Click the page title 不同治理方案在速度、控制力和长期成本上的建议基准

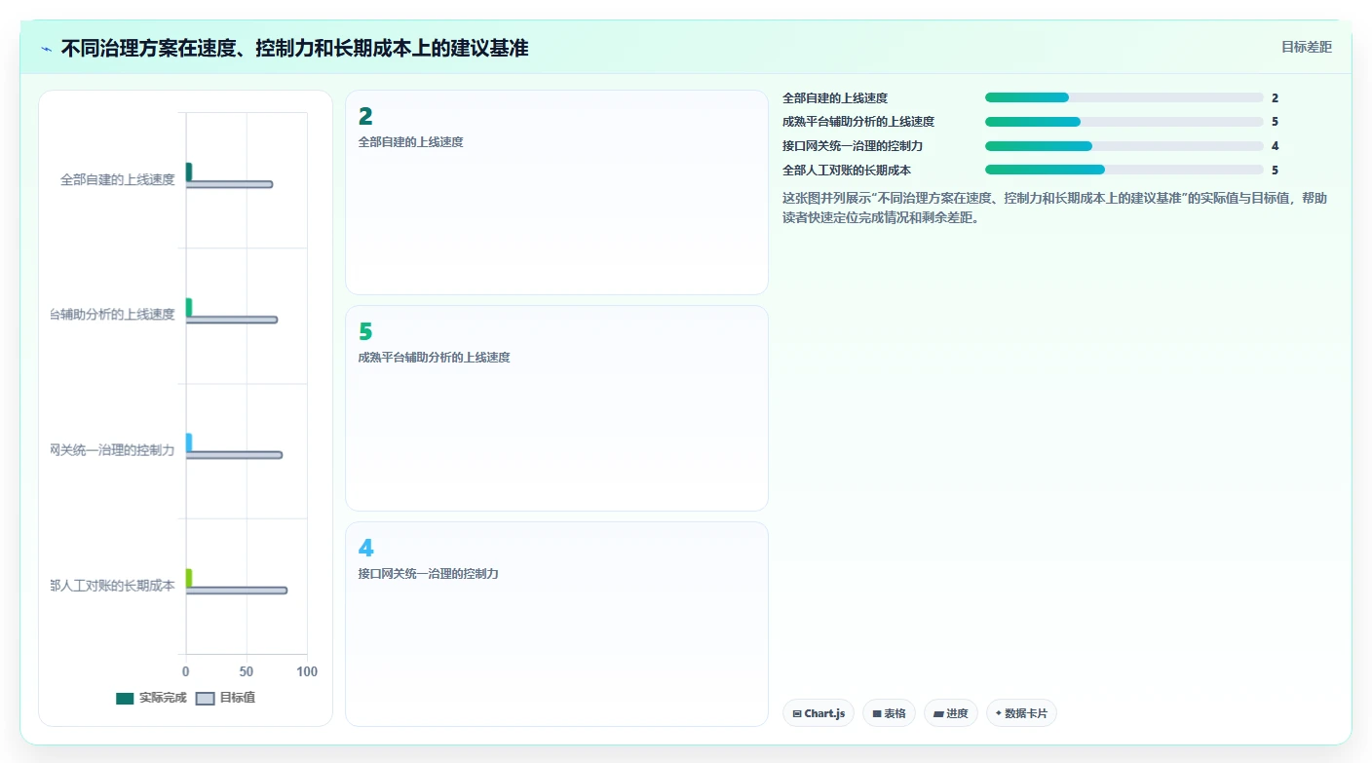(x=294, y=48)
